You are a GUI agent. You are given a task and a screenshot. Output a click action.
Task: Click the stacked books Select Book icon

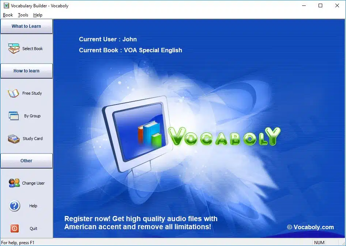coord(14,49)
